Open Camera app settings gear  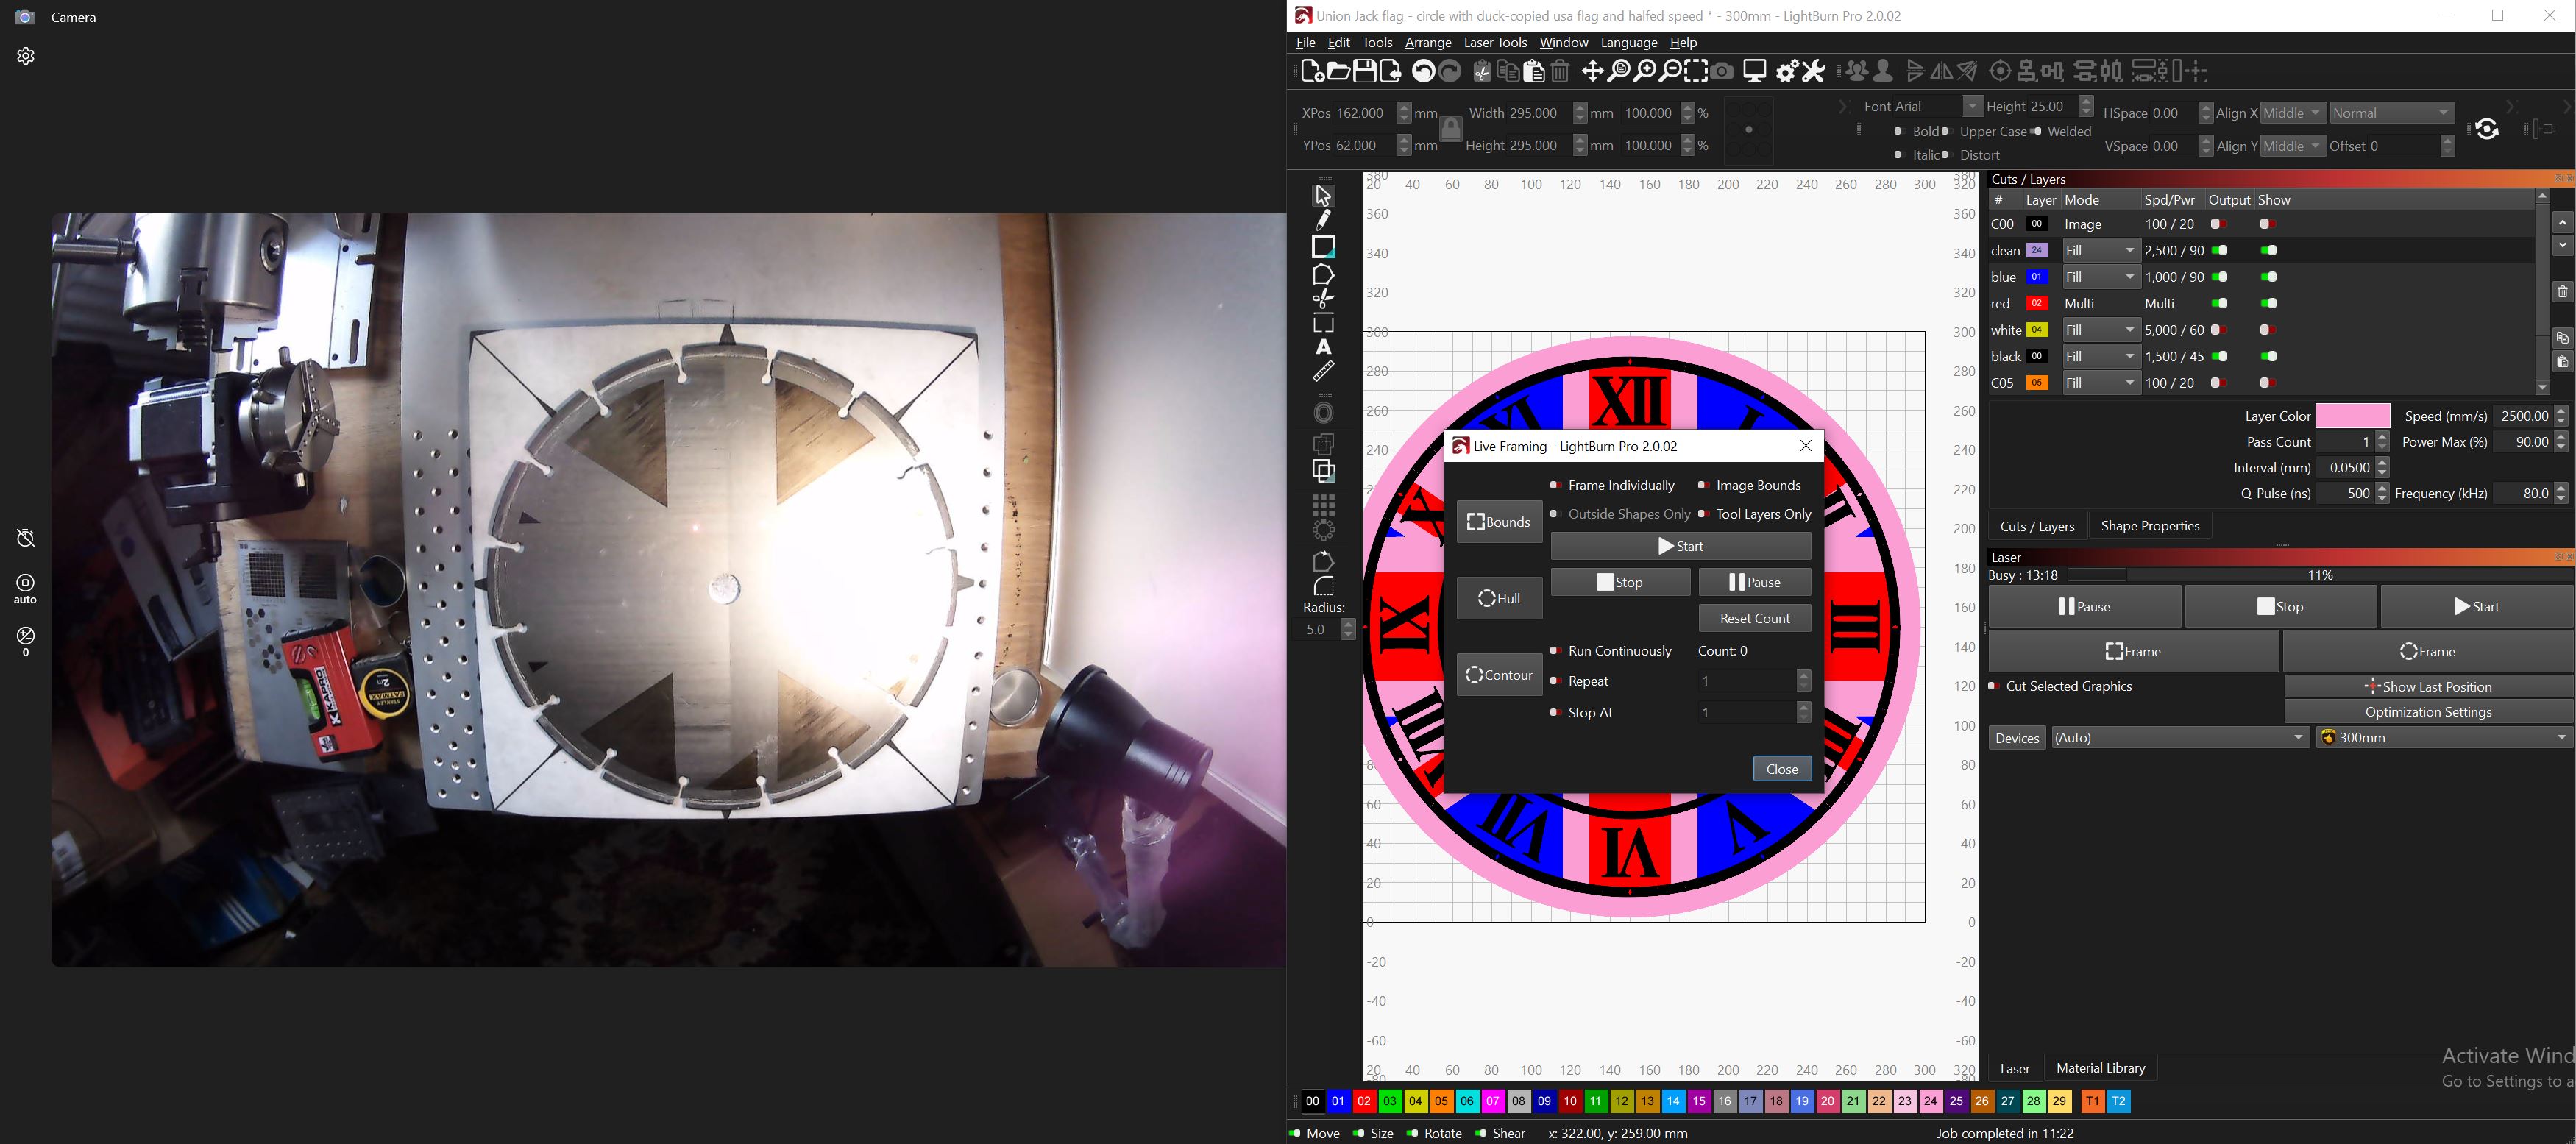point(26,56)
